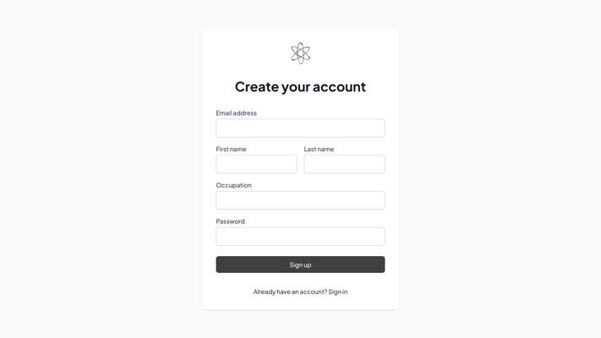Select the First name text box
Image resolution: width=601 pixels, height=338 pixels.
click(x=256, y=164)
